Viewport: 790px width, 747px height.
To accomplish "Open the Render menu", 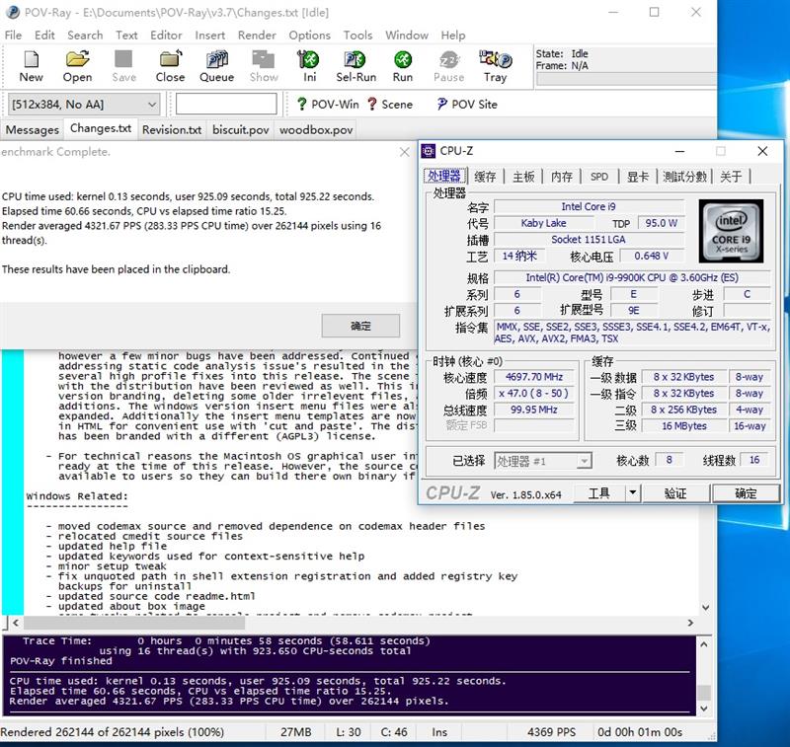I will tap(257, 36).
